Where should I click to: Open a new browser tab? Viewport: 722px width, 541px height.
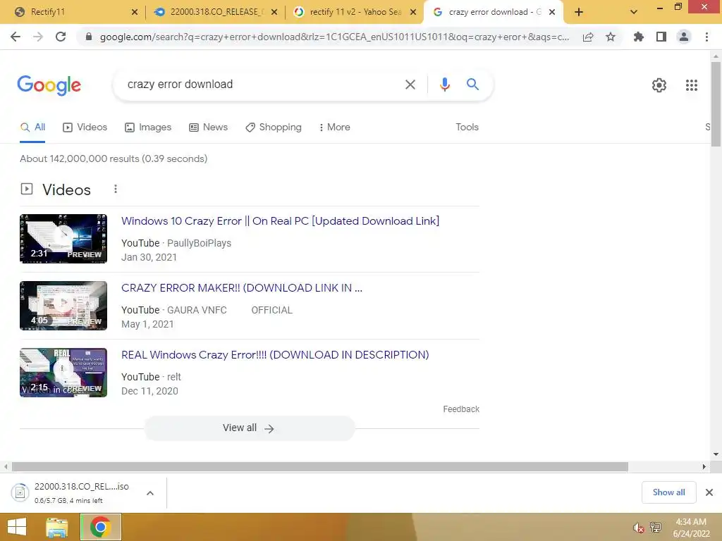tap(579, 13)
